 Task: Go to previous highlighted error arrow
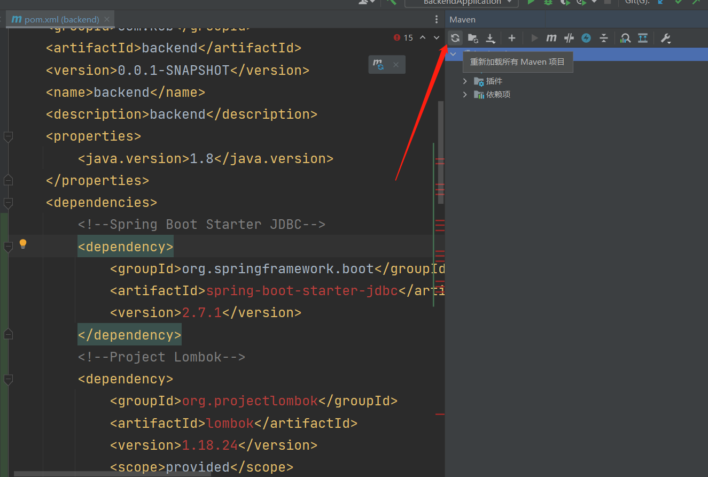click(x=423, y=37)
